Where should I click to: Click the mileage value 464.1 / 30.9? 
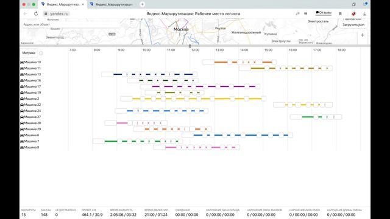click(x=92, y=215)
